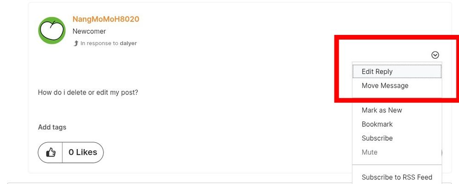Open the dalyer user link
This screenshot has height=184, width=459.
click(129, 43)
